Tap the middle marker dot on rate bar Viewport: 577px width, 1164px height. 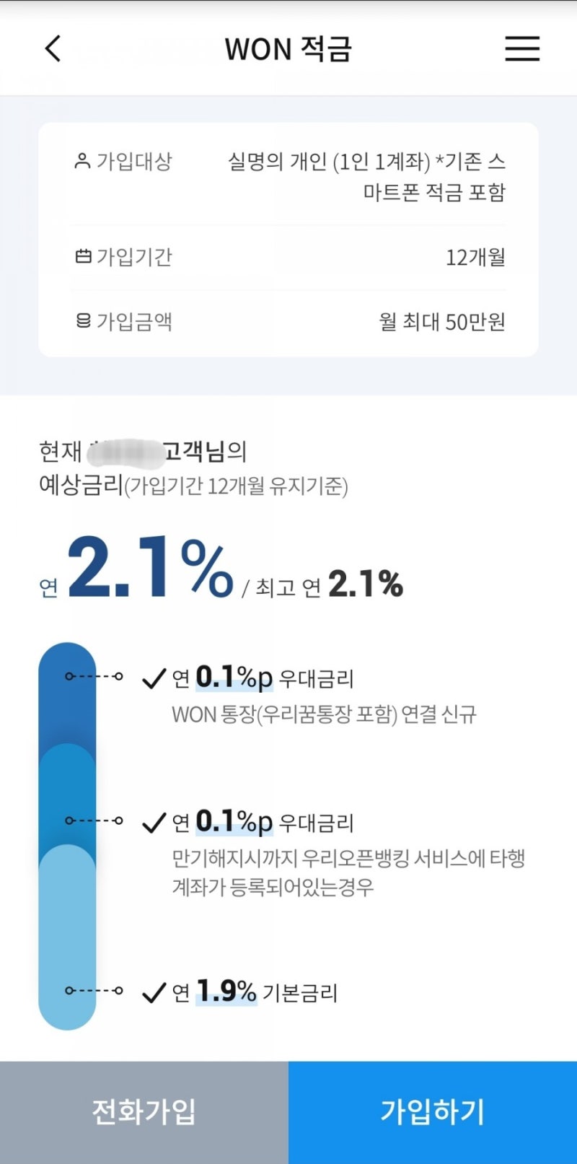tap(70, 821)
